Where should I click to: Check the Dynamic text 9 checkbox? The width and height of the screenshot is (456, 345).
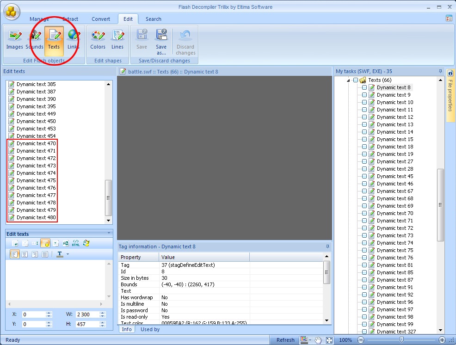(364, 95)
